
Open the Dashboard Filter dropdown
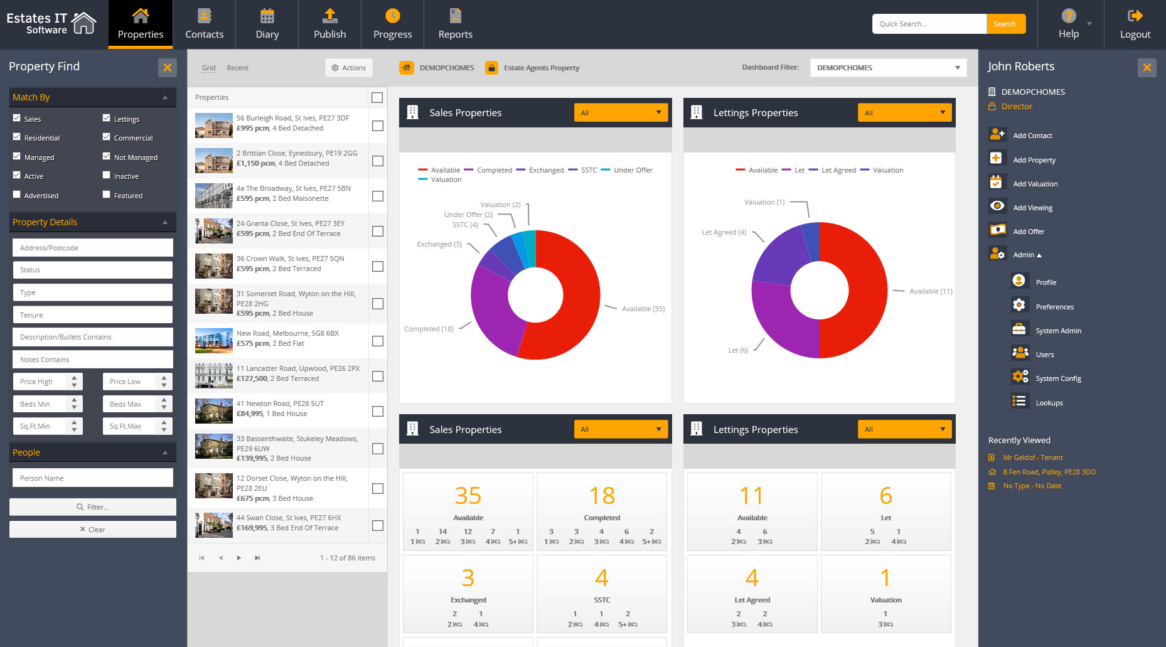888,68
